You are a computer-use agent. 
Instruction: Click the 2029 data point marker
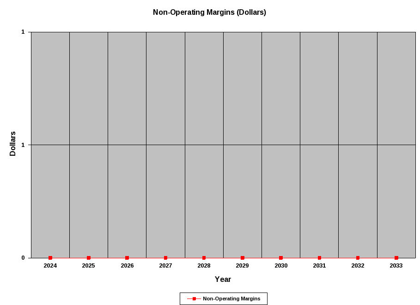coord(243,258)
